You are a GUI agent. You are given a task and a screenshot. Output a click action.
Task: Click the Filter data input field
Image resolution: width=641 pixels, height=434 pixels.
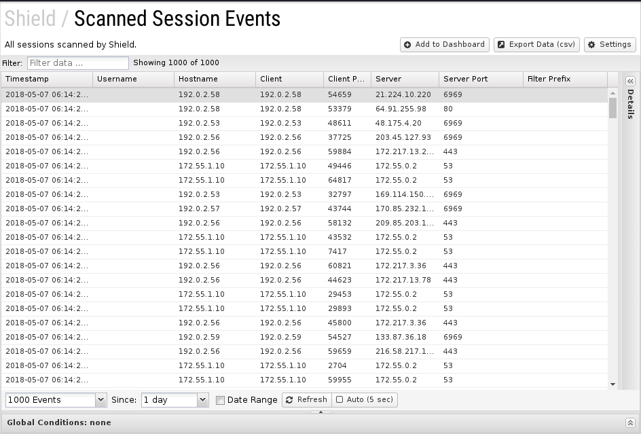[x=78, y=63]
